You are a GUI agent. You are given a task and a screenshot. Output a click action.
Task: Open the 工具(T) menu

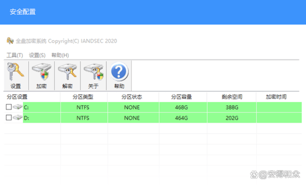(15, 55)
